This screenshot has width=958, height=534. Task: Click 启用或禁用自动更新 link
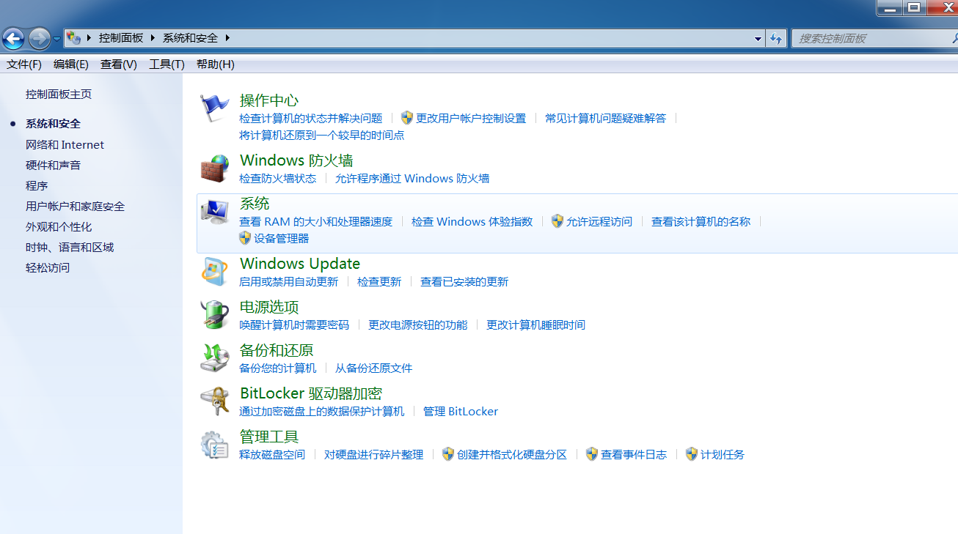pyautogui.click(x=289, y=282)
